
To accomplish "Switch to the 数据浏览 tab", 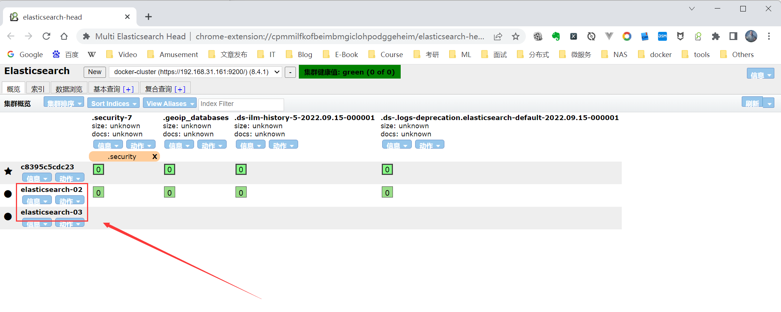I will (x=69, y=89).
